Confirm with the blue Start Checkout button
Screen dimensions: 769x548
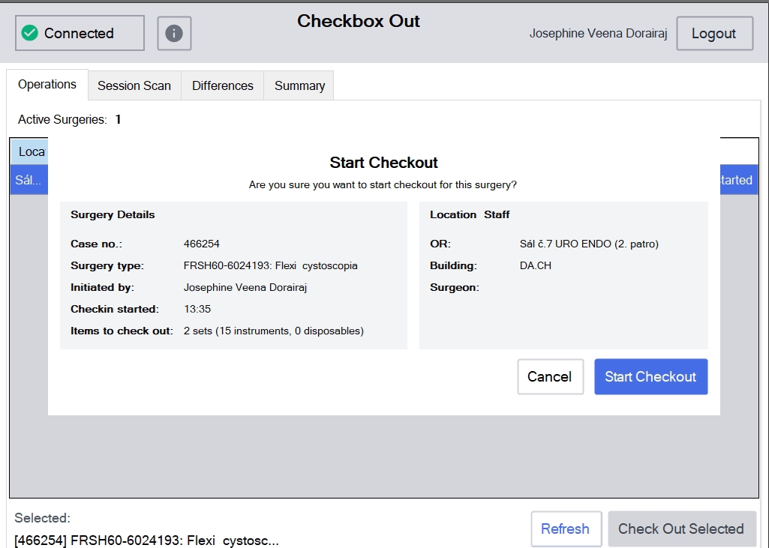point(650,376)
